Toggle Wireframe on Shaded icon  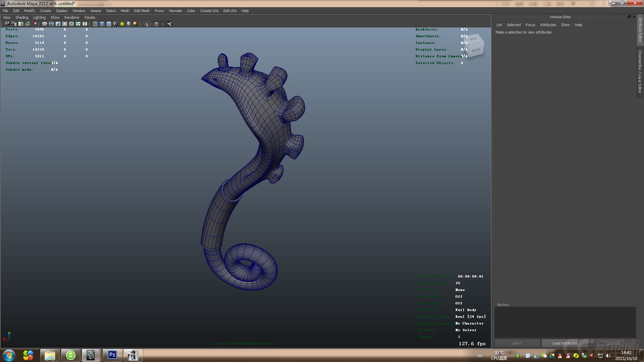109,24
